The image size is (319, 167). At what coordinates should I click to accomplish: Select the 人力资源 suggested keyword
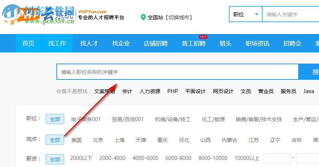coord(150,91)
